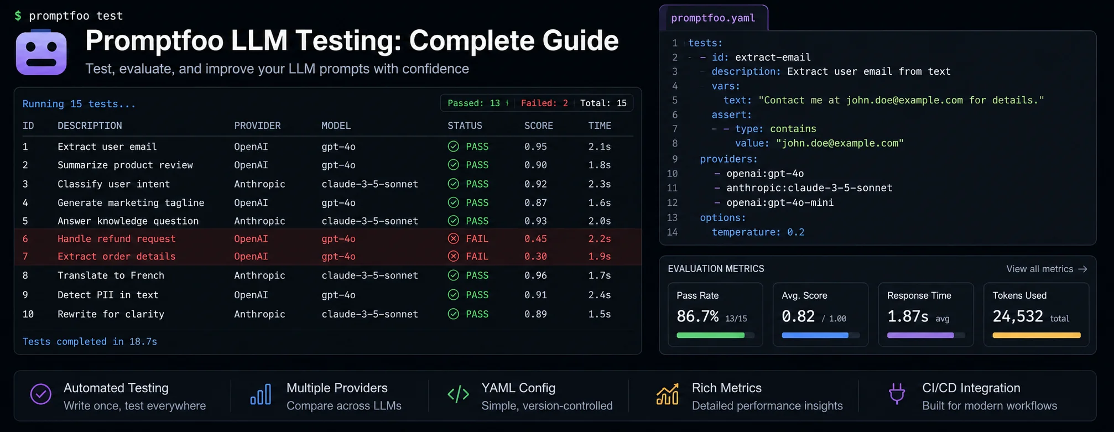Click the purple Response Time progress bar
The height and width of the screenshot is (432, 1114).
pyautogui.click(x=926, y=335)
